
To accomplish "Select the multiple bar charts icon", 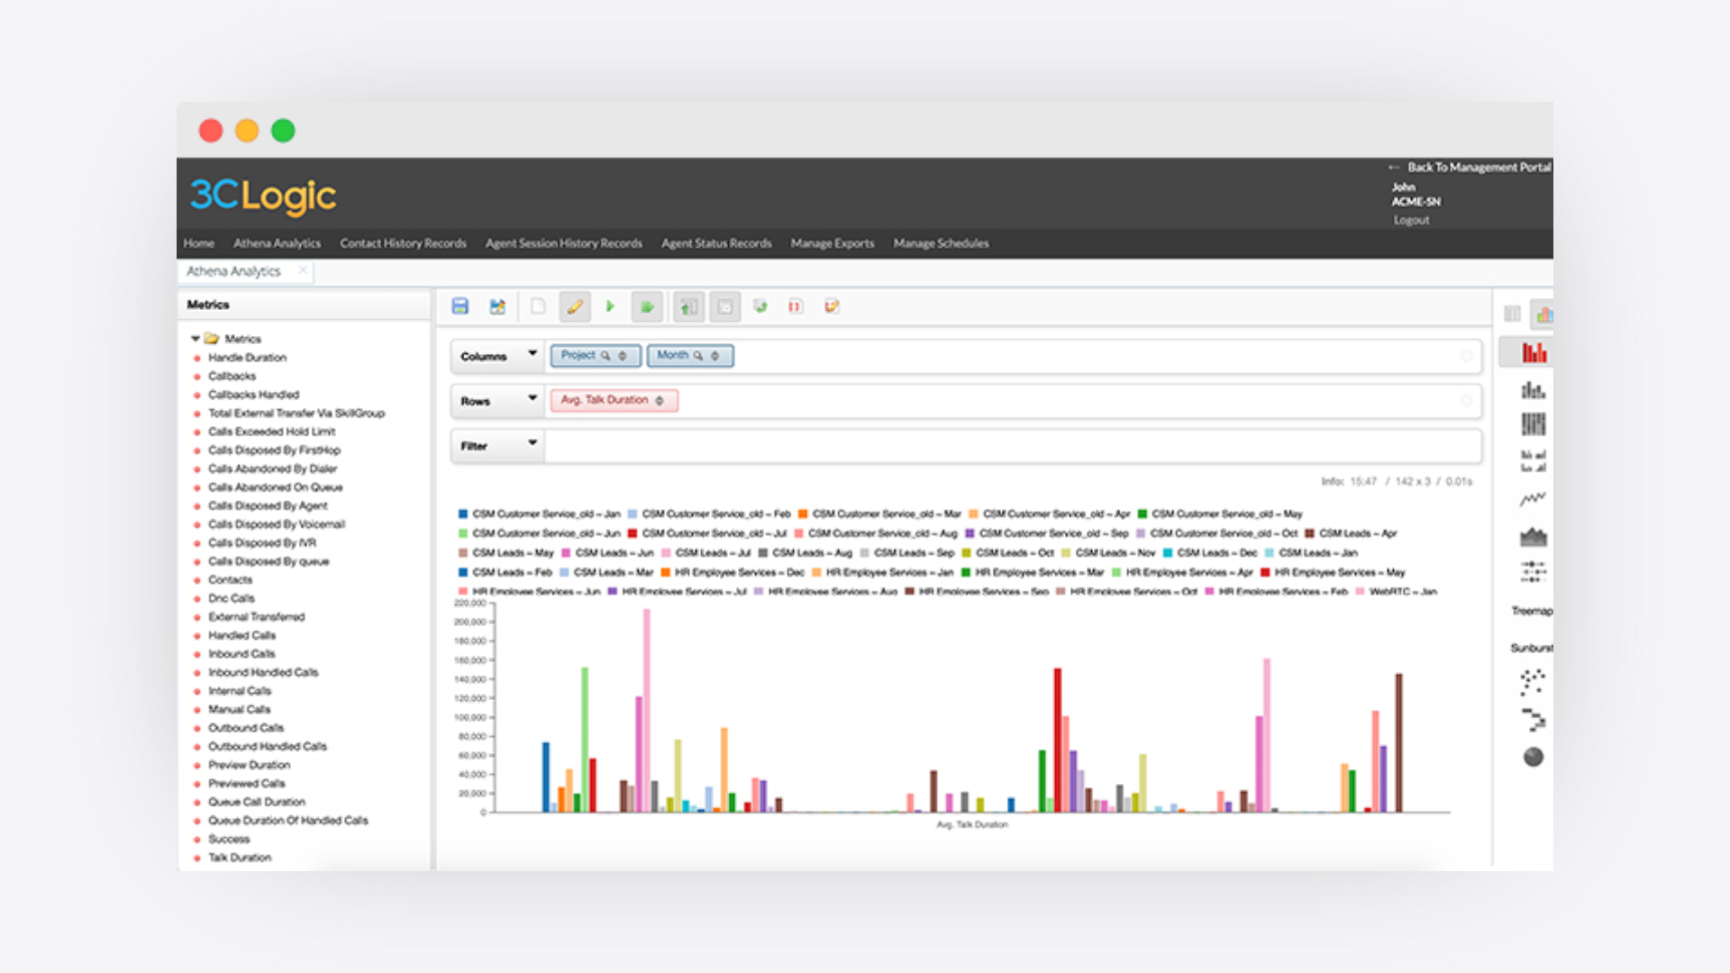I will click(1534, 461).
